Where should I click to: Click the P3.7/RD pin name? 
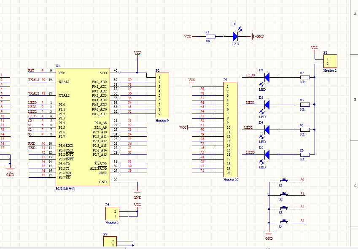click(65, 177)
